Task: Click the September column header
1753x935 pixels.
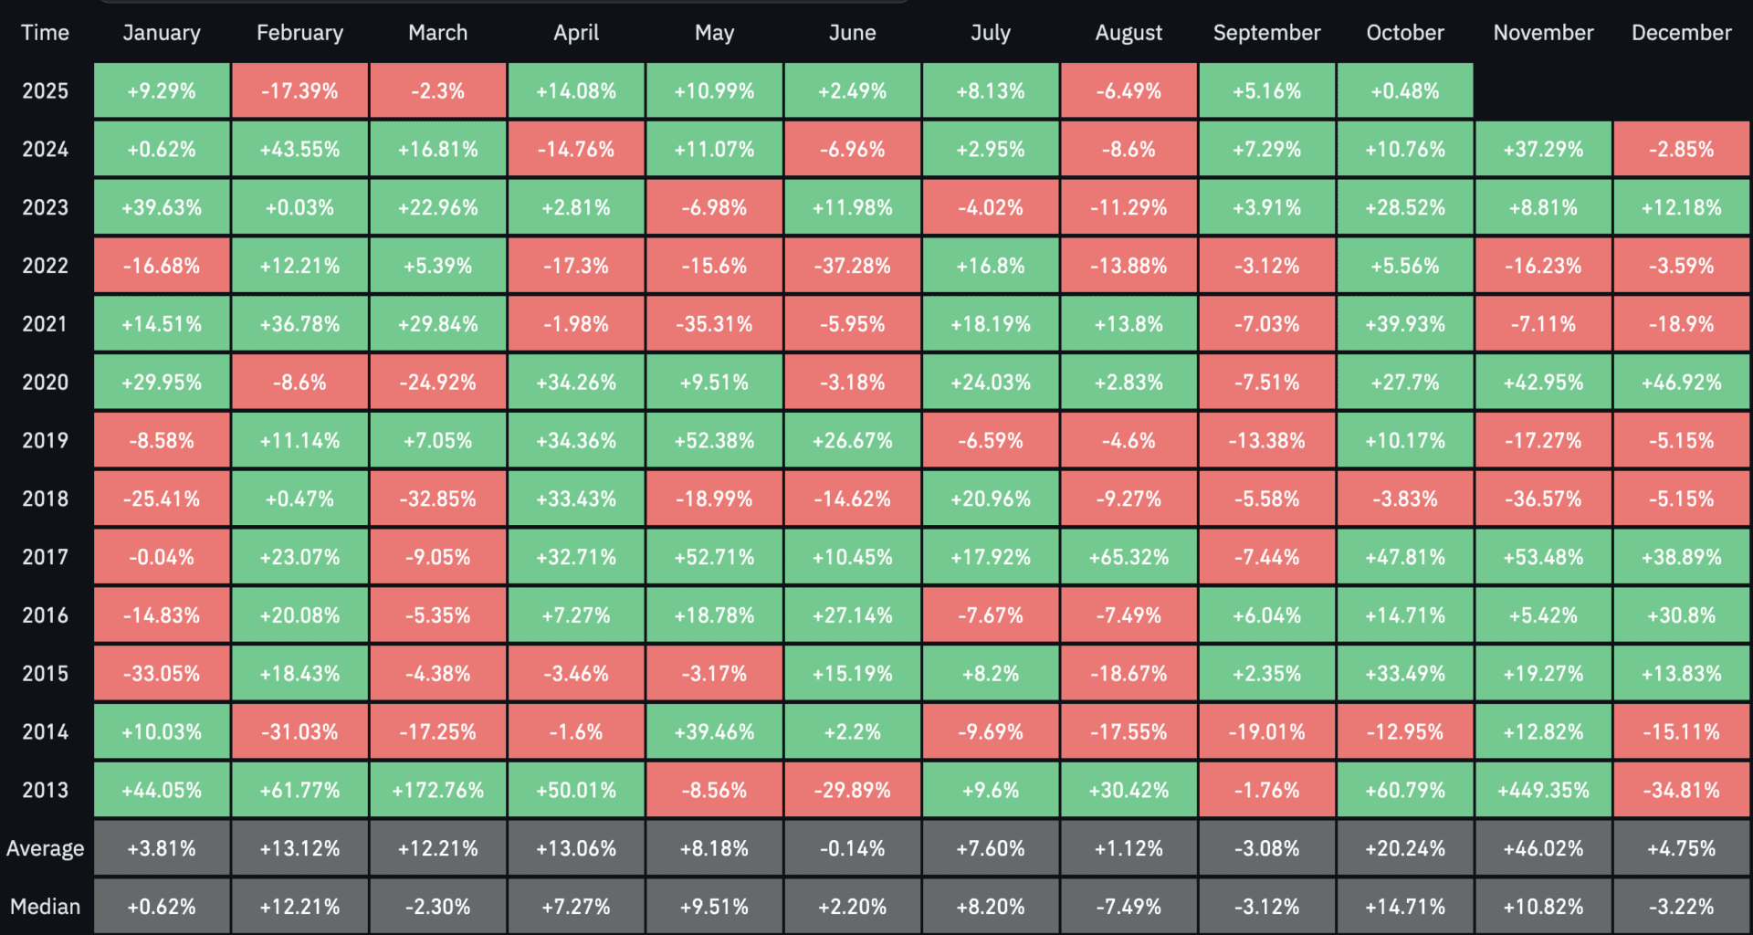Action: [1266, 33]
